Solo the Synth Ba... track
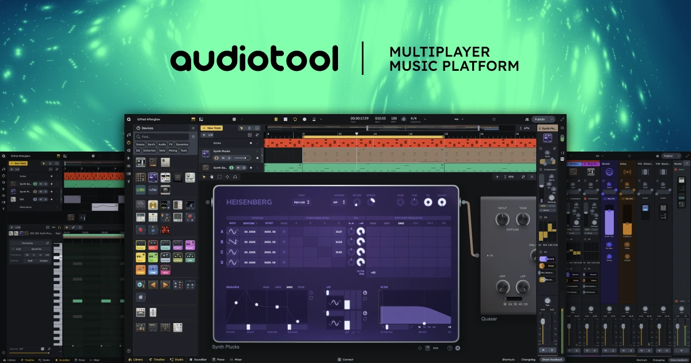The image size is (691, 363). tap(244, 168)
